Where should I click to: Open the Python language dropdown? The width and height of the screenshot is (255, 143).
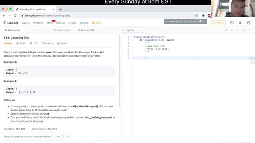(x=132, y=30)
